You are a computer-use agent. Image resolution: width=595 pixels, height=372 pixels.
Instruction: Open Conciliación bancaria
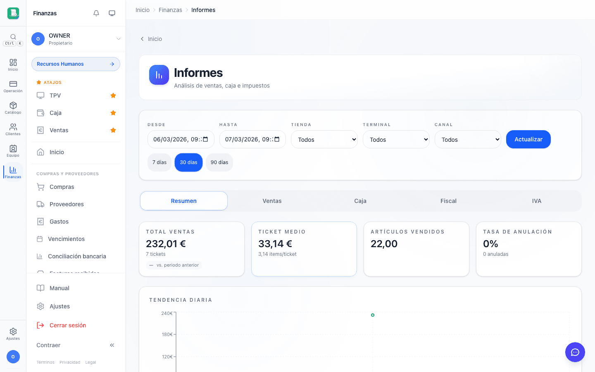pyautogui.click(x=76, y=256)
